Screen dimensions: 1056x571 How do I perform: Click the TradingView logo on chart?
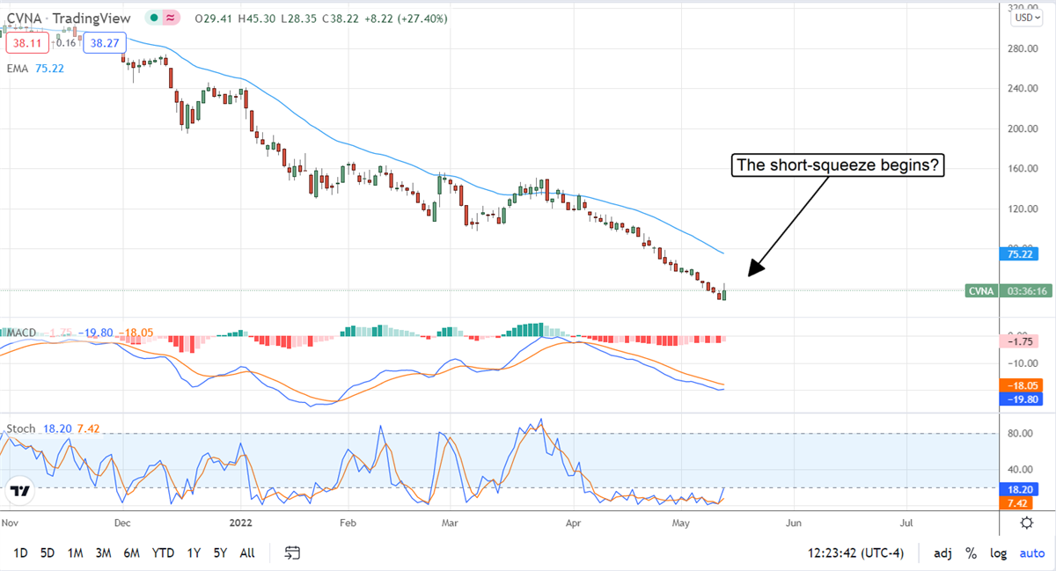(22, 491)
